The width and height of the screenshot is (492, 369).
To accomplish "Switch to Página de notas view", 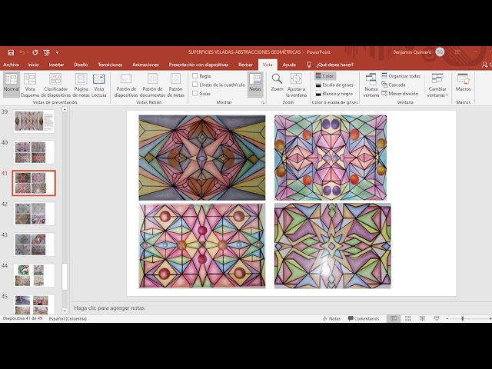I will [81, 85].
